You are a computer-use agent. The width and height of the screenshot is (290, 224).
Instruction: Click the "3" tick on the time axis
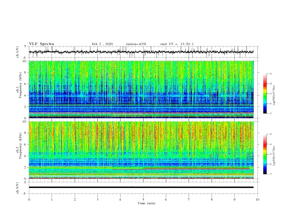point(98,199)
